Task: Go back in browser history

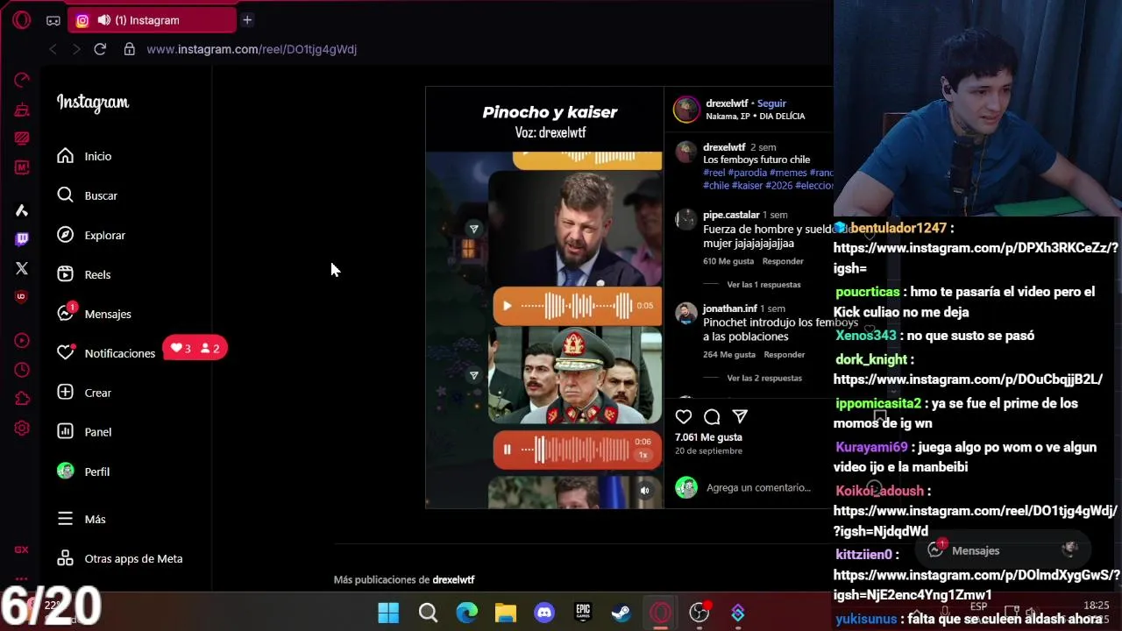Action: point(53,49)
